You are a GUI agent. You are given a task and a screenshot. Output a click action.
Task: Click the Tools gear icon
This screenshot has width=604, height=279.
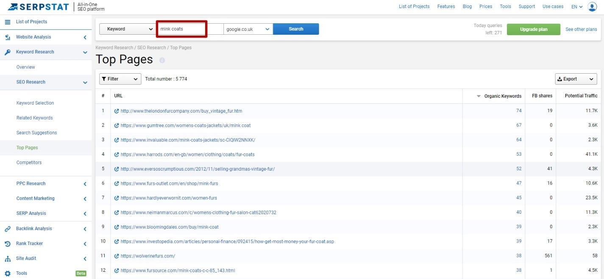tap(8, 273)
